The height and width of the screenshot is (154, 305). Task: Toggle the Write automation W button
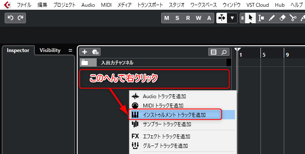[199, 18]
